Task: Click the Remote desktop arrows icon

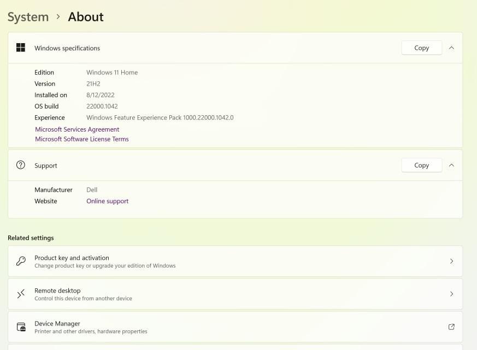Action: tap(21, 294)
